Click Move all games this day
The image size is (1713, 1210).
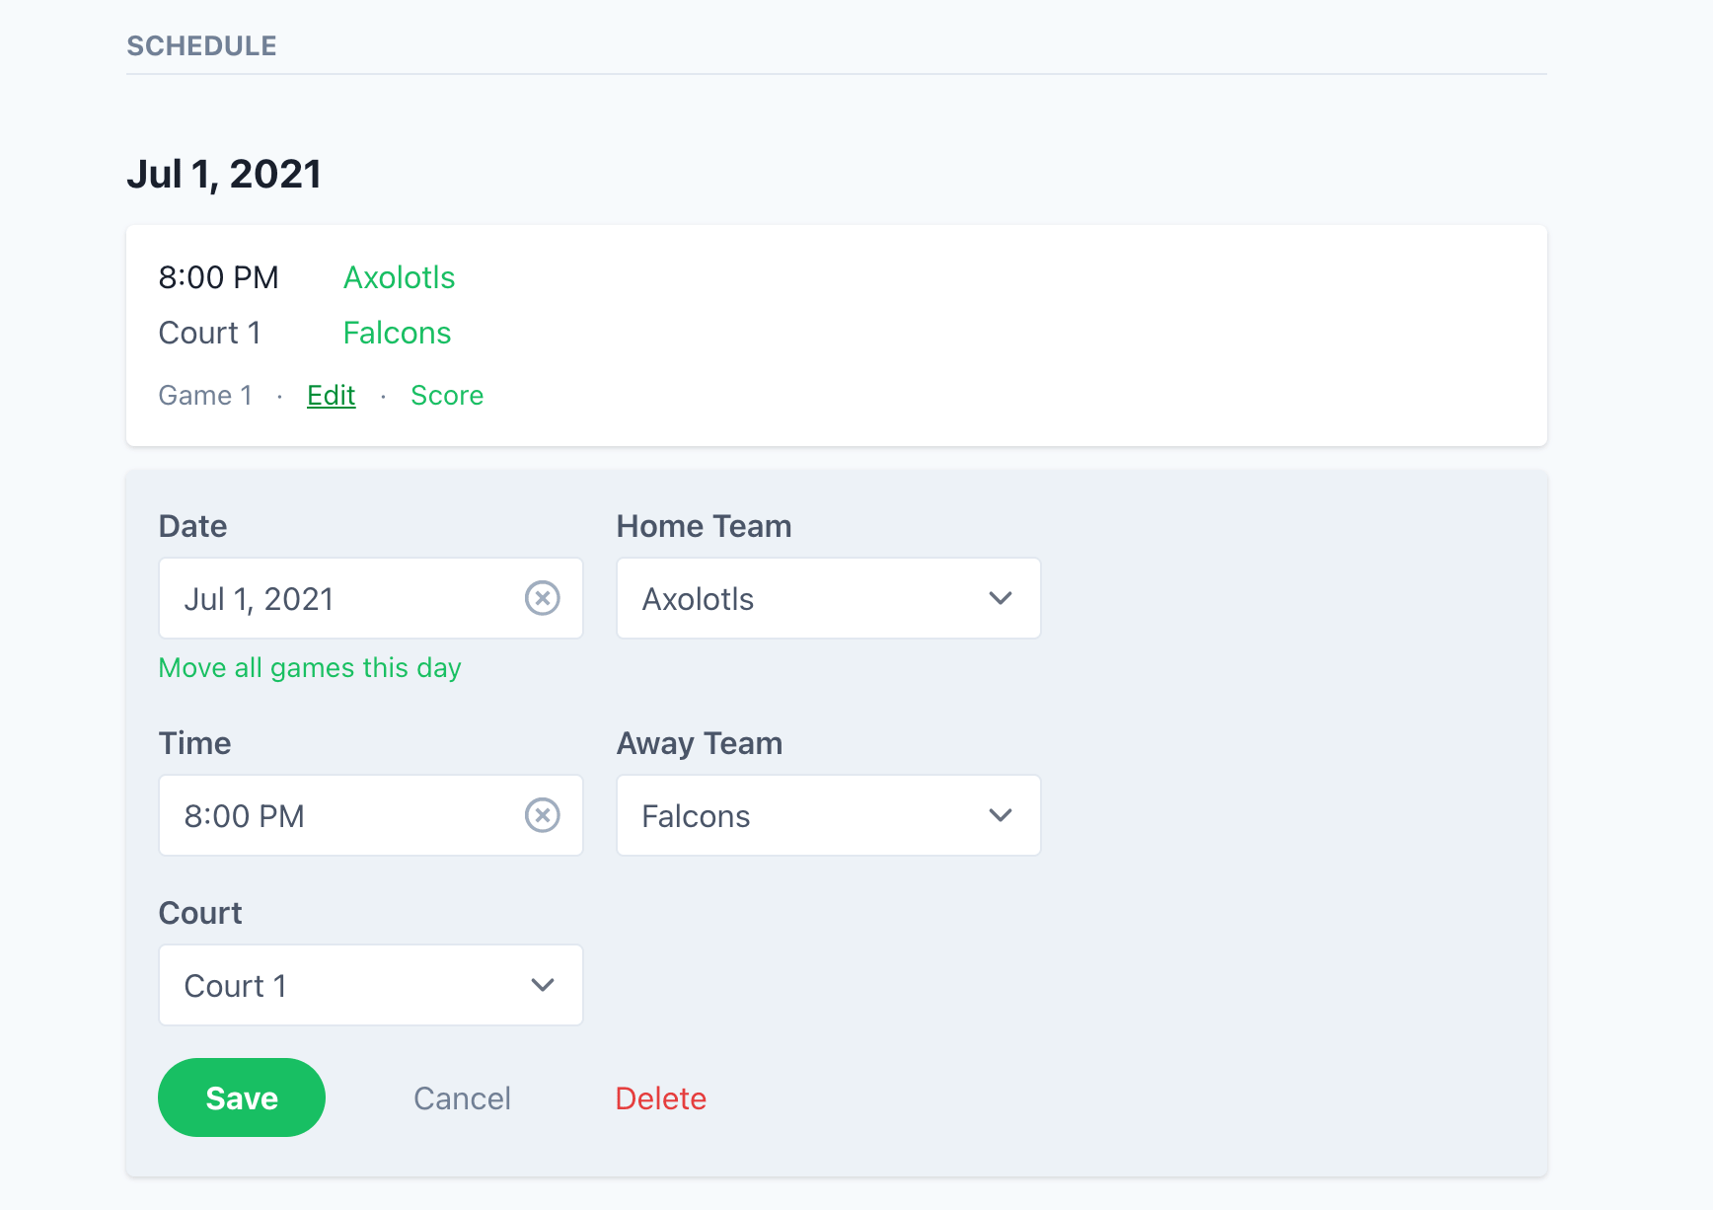pos(309,667)
